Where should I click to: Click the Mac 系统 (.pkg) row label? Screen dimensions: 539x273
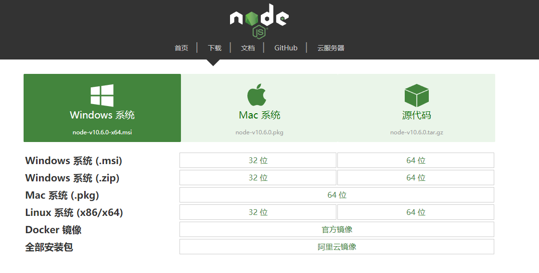pos(62,195)
